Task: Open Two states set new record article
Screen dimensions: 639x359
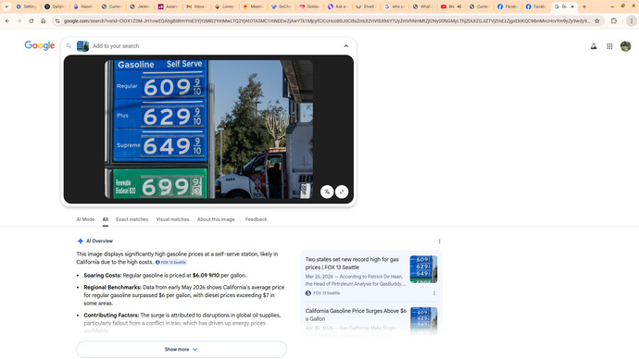Action: (352, 264)
